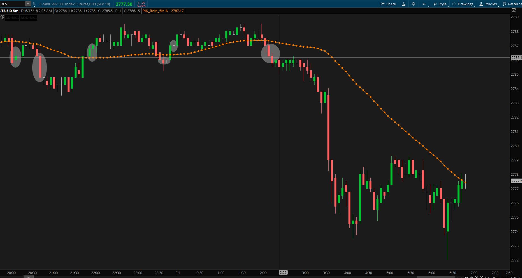Click the /ES symbol input field

pos(13,4)
